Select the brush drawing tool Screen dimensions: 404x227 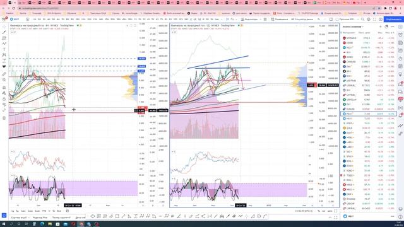[x=4, y=44]
